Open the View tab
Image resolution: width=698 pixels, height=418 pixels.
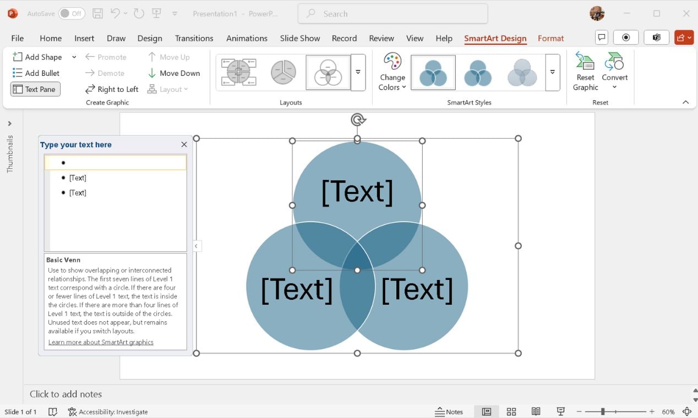(415, 38)
